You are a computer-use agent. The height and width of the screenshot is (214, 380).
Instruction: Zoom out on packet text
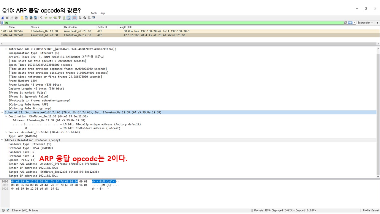[x=85, y=18]
